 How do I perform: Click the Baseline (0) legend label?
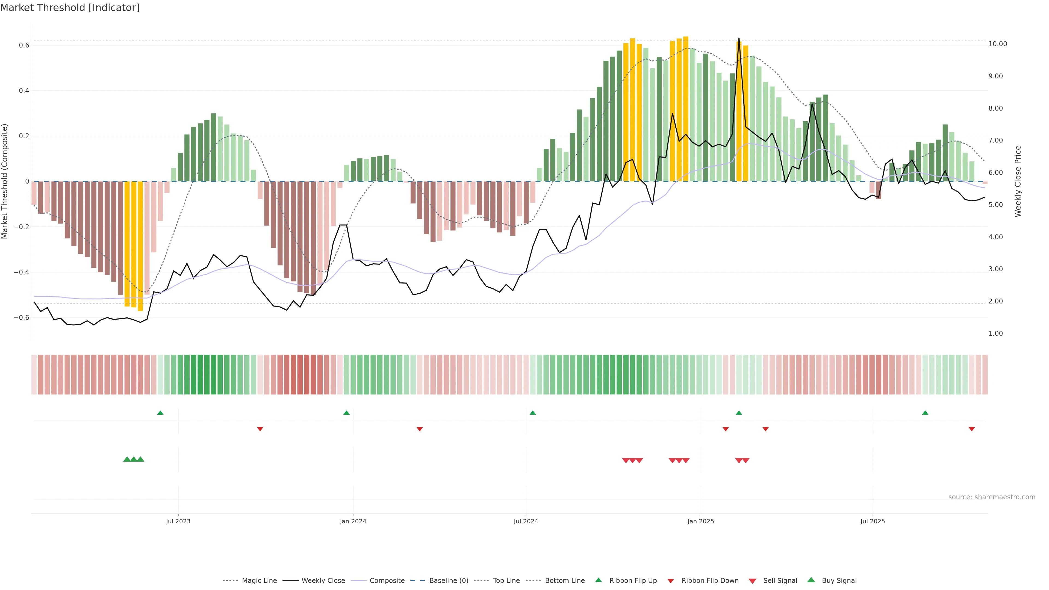(449, 580)
